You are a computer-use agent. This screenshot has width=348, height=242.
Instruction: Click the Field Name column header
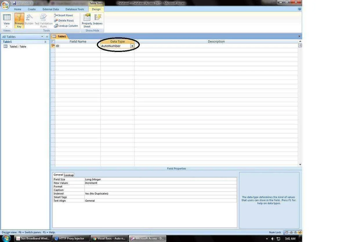(x=78, y=41)
